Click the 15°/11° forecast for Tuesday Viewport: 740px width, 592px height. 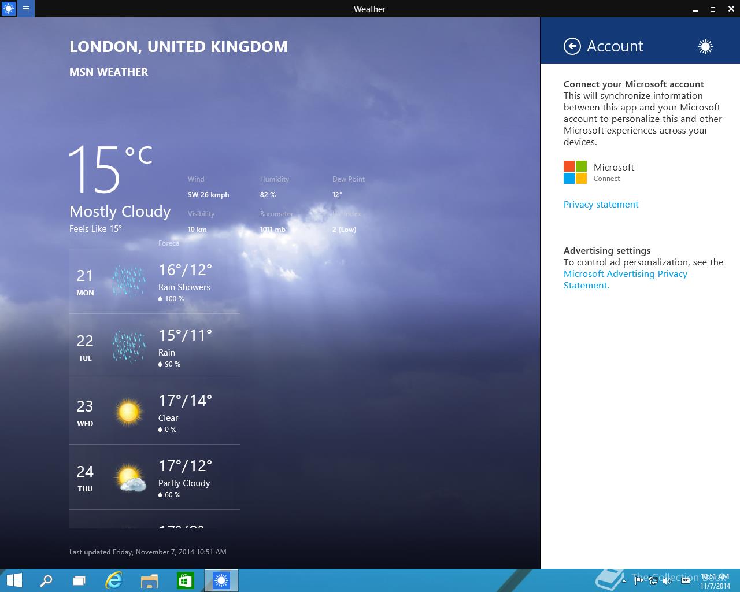pyautogui.click(x=185, y=335)
